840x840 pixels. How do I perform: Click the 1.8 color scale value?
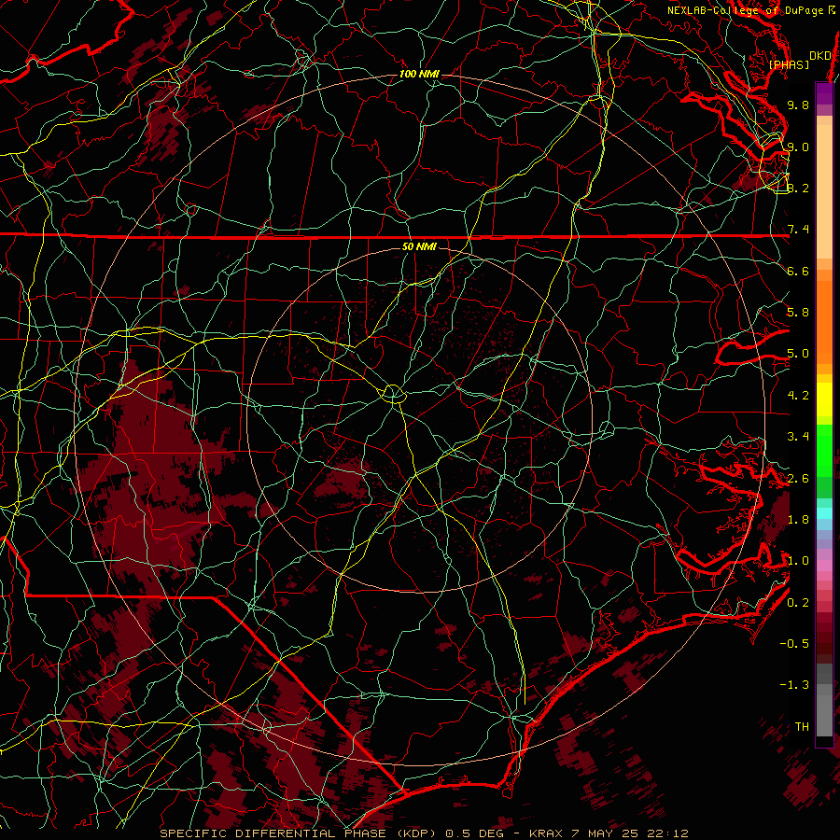[x=798, y=520]
